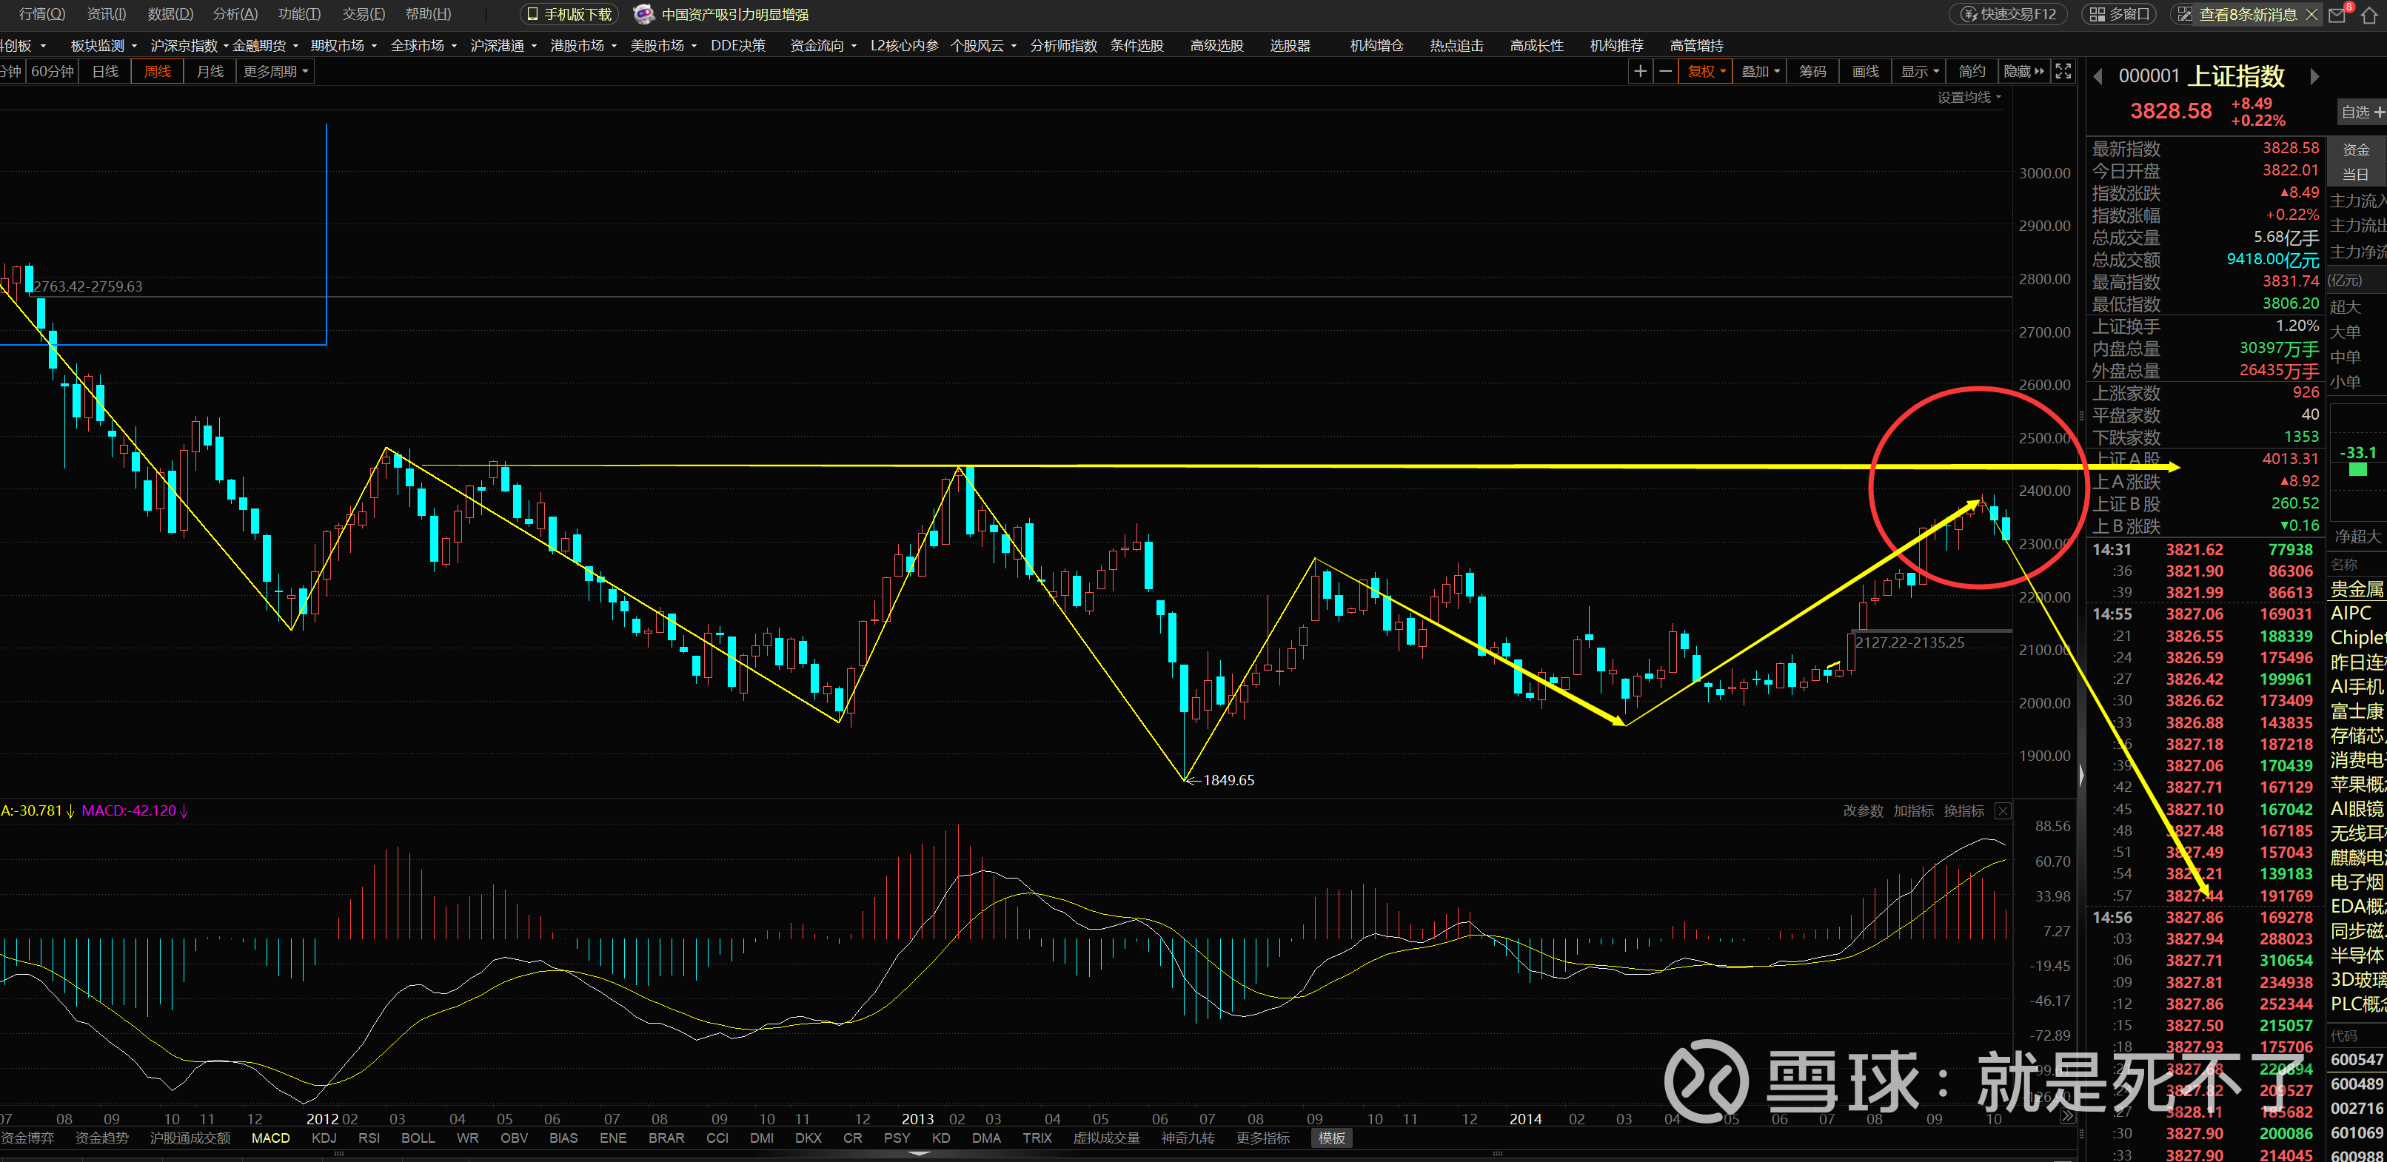Click the fullscreen expand icon
Viewport: 2387px width, 1162px height.
(2063, 71)
